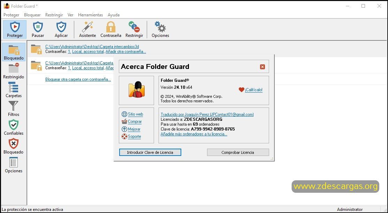The height and width of the screenshot is (213, 388).
Task: Click the red heart rating icon
Action: click(242, 90)
